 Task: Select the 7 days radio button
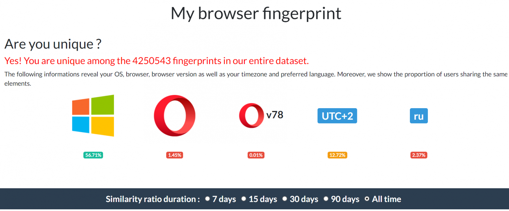207,199
